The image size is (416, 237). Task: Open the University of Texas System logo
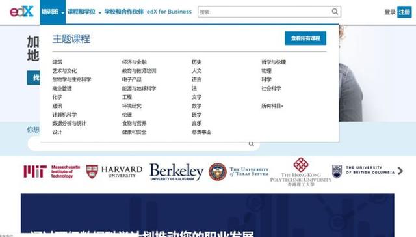(x=239, y=172)
